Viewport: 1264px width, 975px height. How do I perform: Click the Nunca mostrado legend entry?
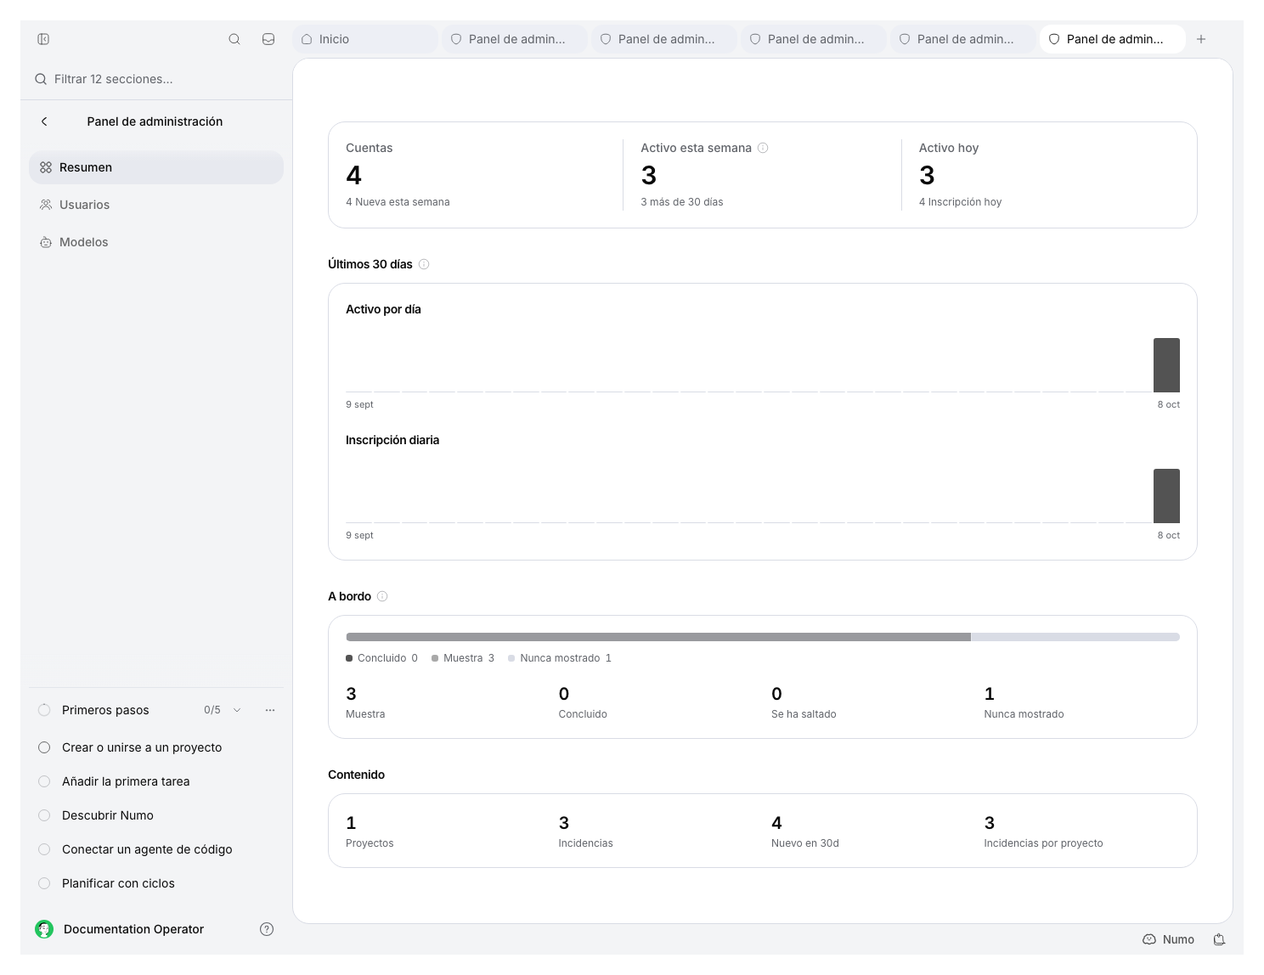(x=560, y=658)
